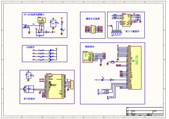This screenshot has height=119, width=169.
Task: Click the SIM card holder component
Action: click(x=88, y=57)
